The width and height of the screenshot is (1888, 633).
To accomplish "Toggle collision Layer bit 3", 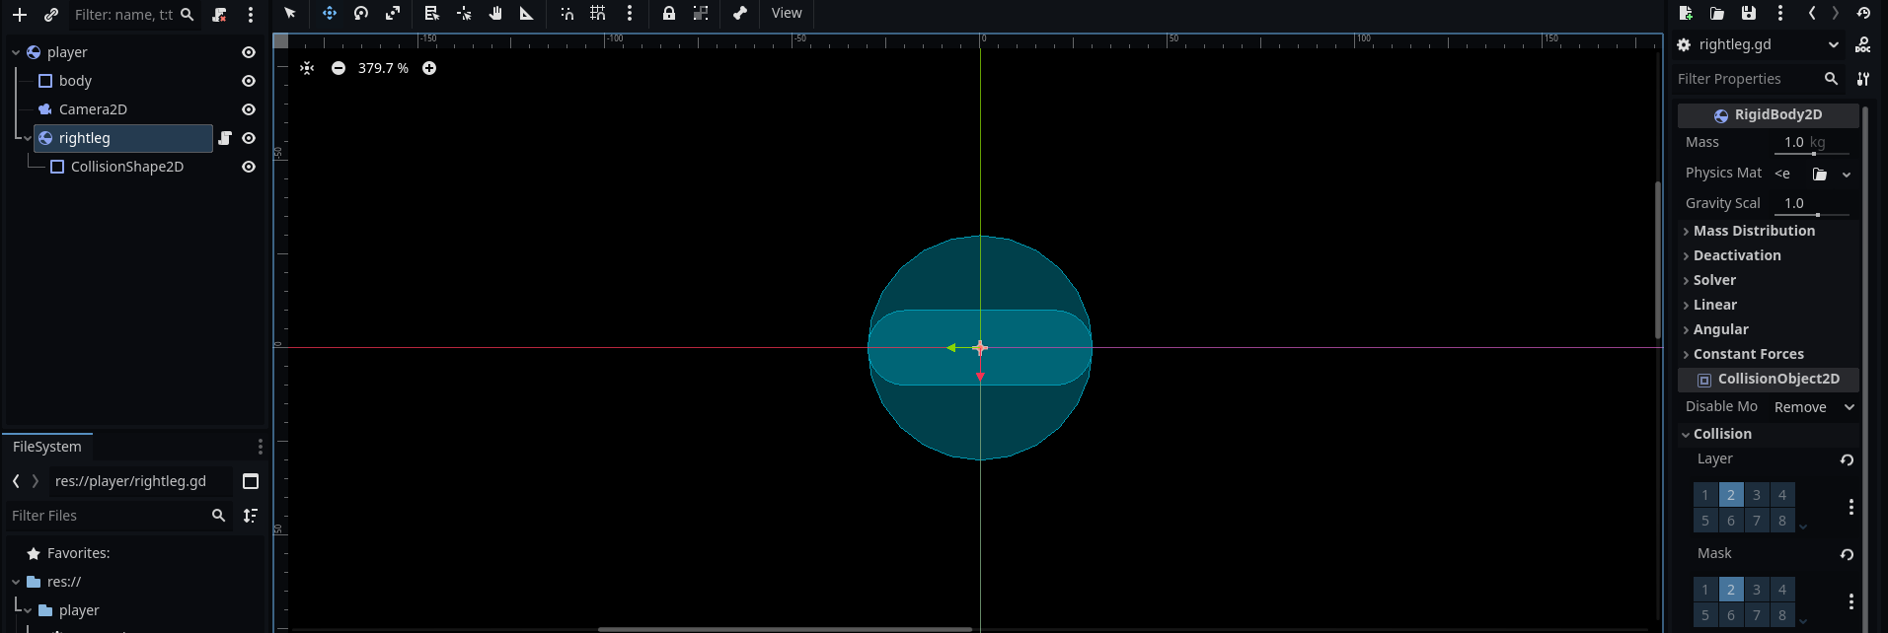I will [1757, 495].
